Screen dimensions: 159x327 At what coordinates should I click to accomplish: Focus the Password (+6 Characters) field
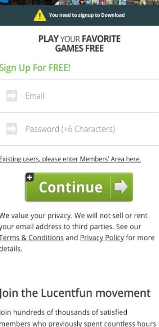click(79, 129)
